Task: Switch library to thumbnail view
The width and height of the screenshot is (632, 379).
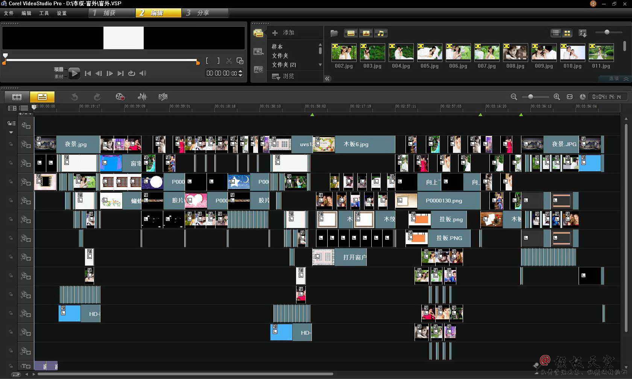Action: pyautogui.click(x=567, y=33)
